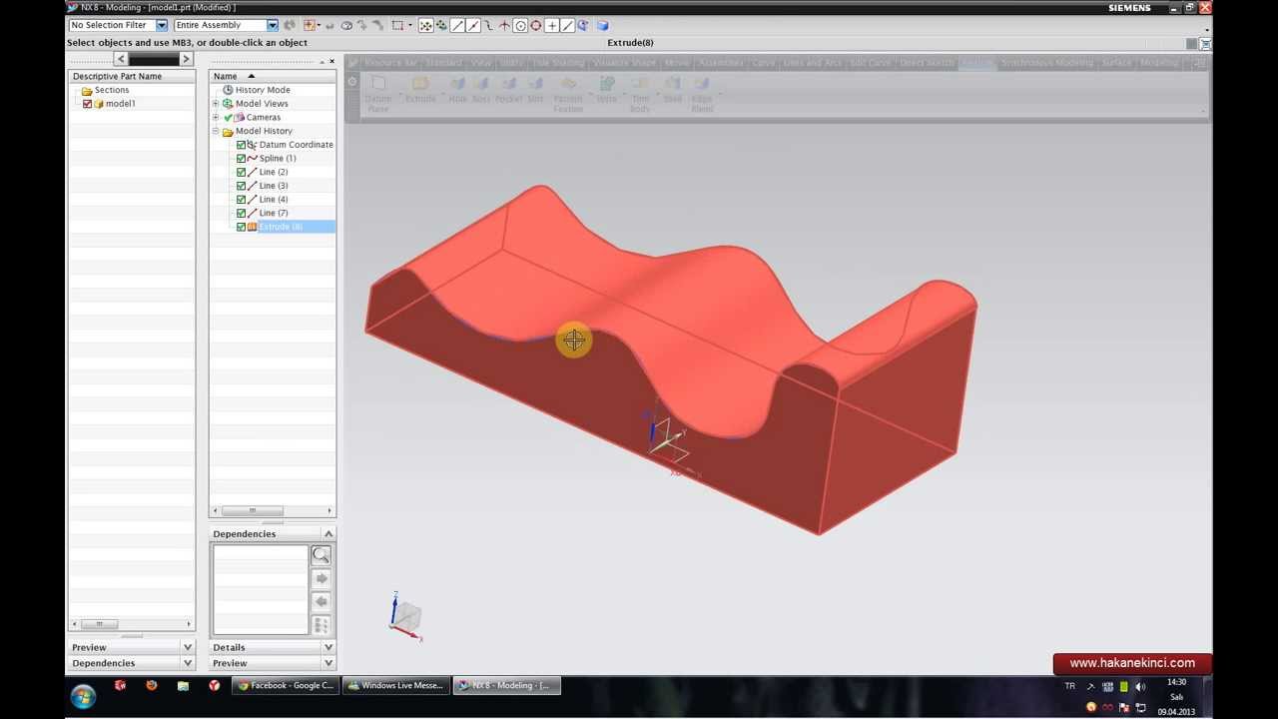Click the Edge Blend tool in faded ribbon
The height and width of the screenshot is (719, 1278).
pos(702,93)
